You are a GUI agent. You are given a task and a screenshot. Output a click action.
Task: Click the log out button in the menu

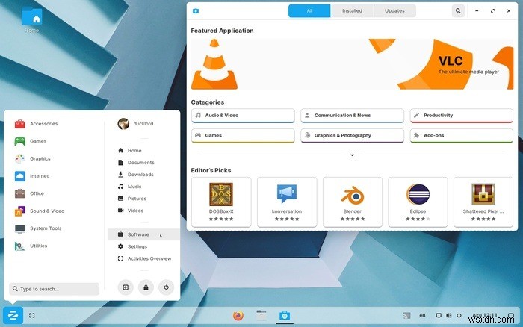coord(126,287)
